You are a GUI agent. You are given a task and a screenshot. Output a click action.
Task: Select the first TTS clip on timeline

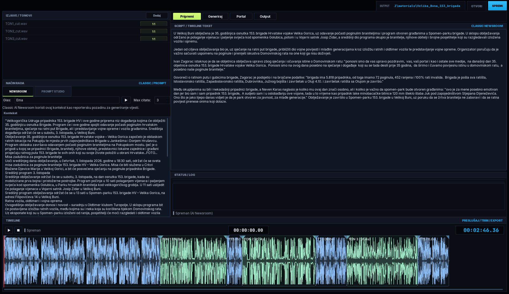[82, 261]
